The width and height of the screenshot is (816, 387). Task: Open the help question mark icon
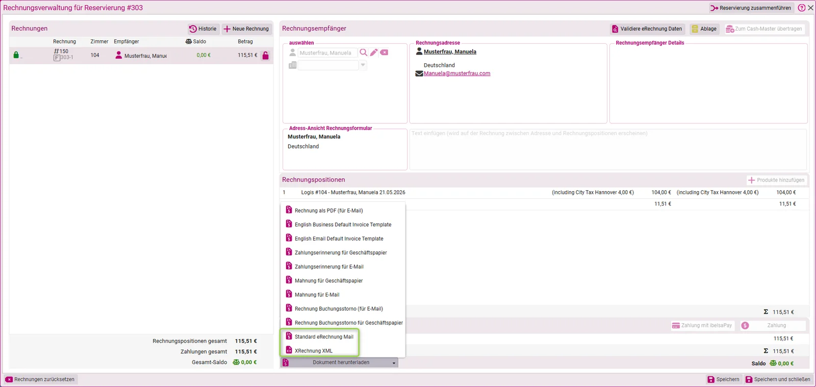(802, 8)
